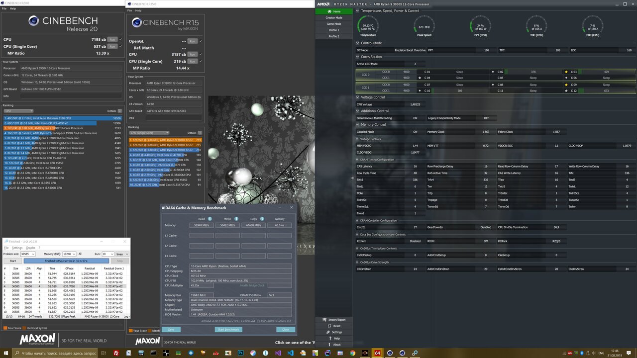Switch to Creator Mode tab in Ryzen Master
The height and width of the screenshot is (358, 637).
click(334, 18)
